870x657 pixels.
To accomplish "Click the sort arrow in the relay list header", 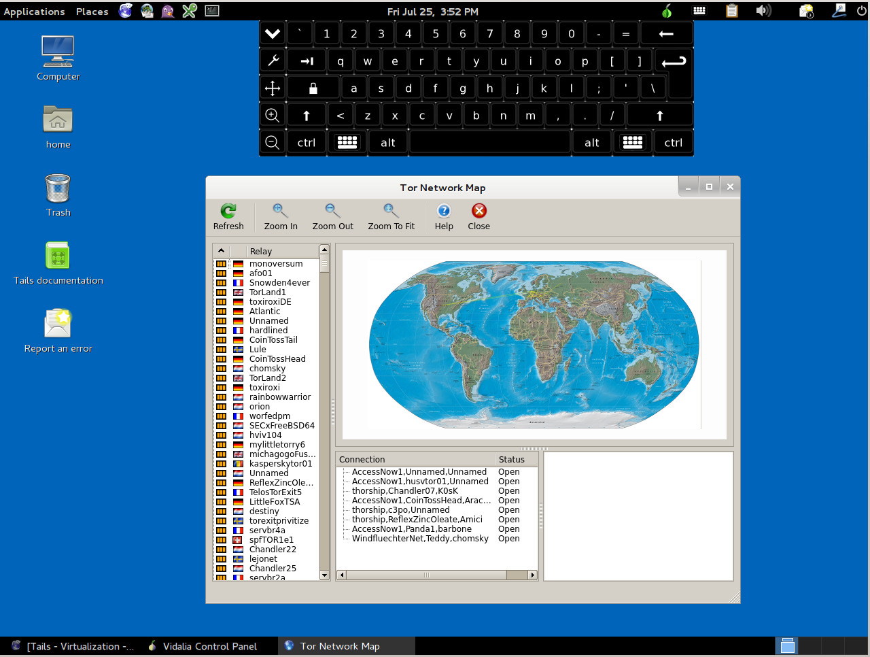I will [221, 251].
